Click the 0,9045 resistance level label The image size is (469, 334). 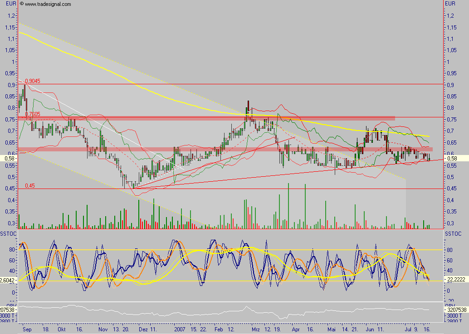click(33, 81)
